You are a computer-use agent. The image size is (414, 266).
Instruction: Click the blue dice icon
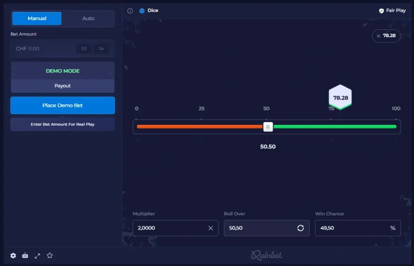pyautogui.click(x=142, y=11)
